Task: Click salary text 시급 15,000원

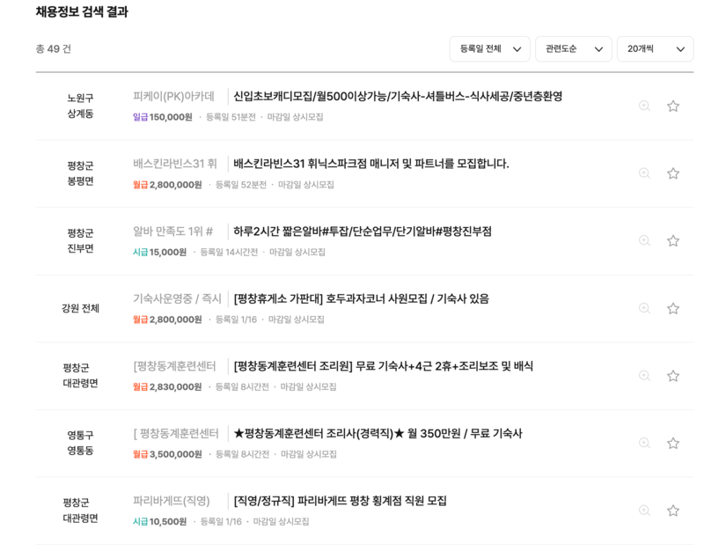Action: (159, 253)
